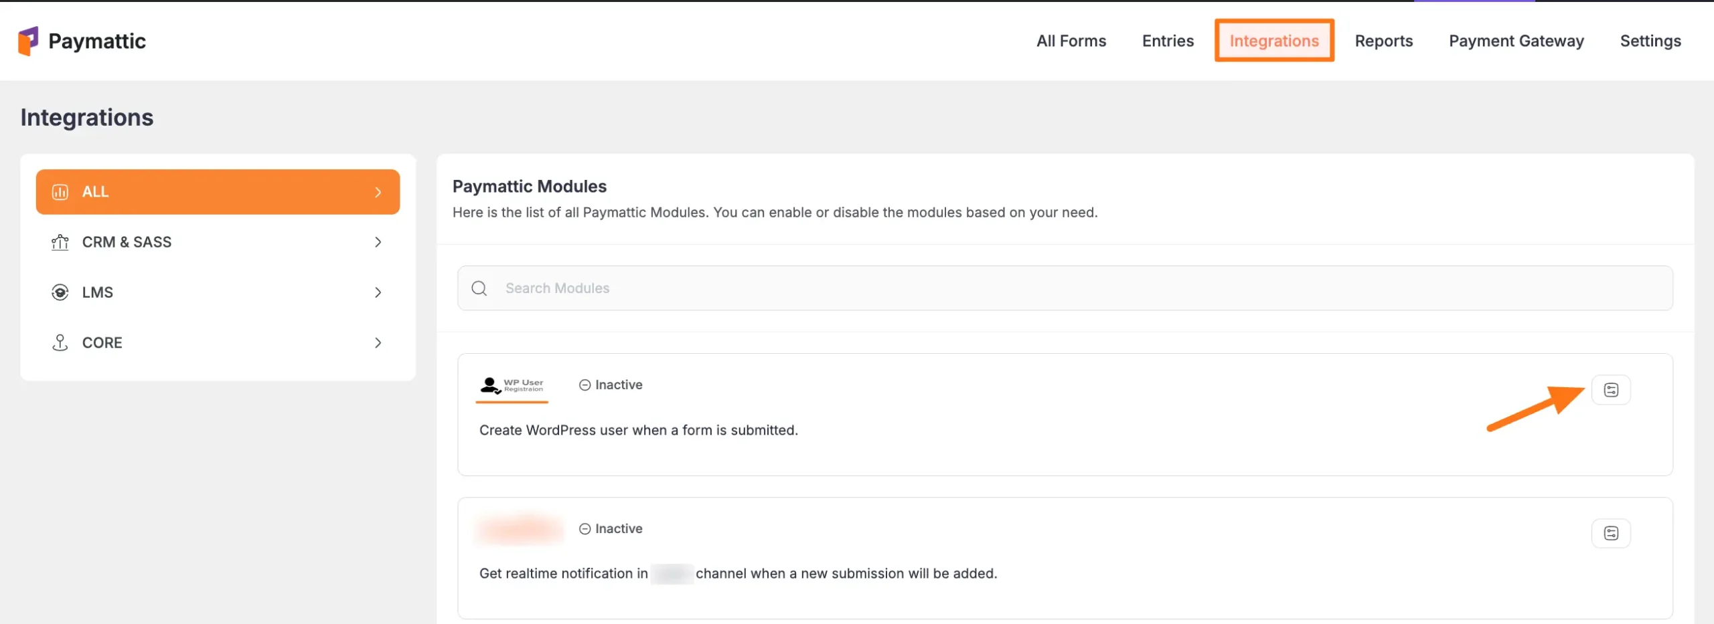This screenshot has width=1714, height=624.
Task: Enable the second module's settings toggle
Action: click(1612, 533)
